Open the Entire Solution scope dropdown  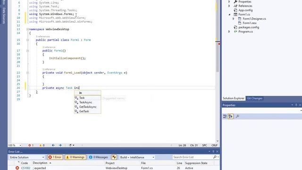click(x=43, y=157)
